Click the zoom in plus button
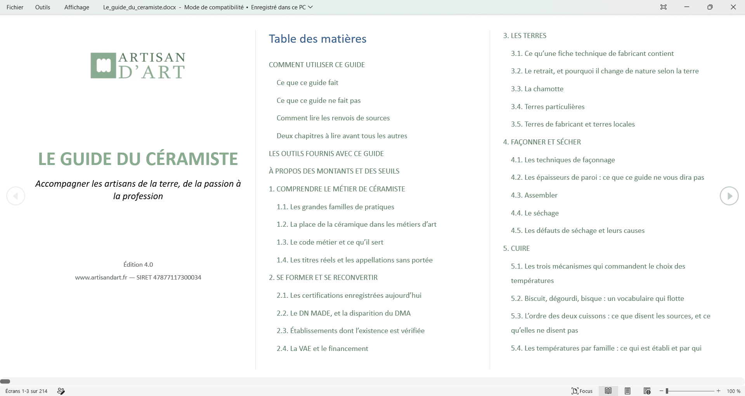The image size is (745, 396). (x=719, y=391)
